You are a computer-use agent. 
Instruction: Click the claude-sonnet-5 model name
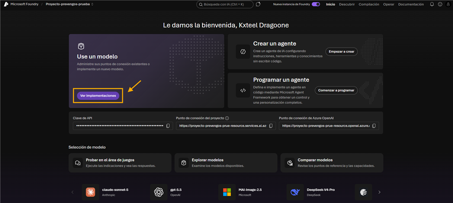115,190
